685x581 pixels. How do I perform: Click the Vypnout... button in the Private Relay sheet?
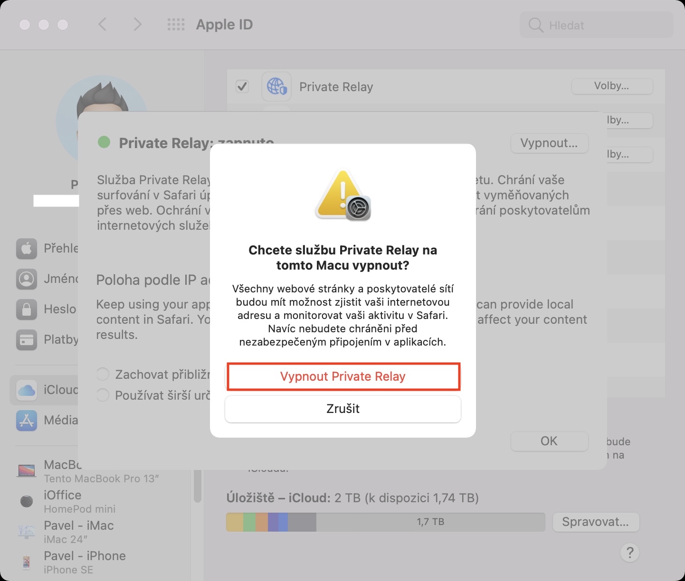[x=549, y=143]
